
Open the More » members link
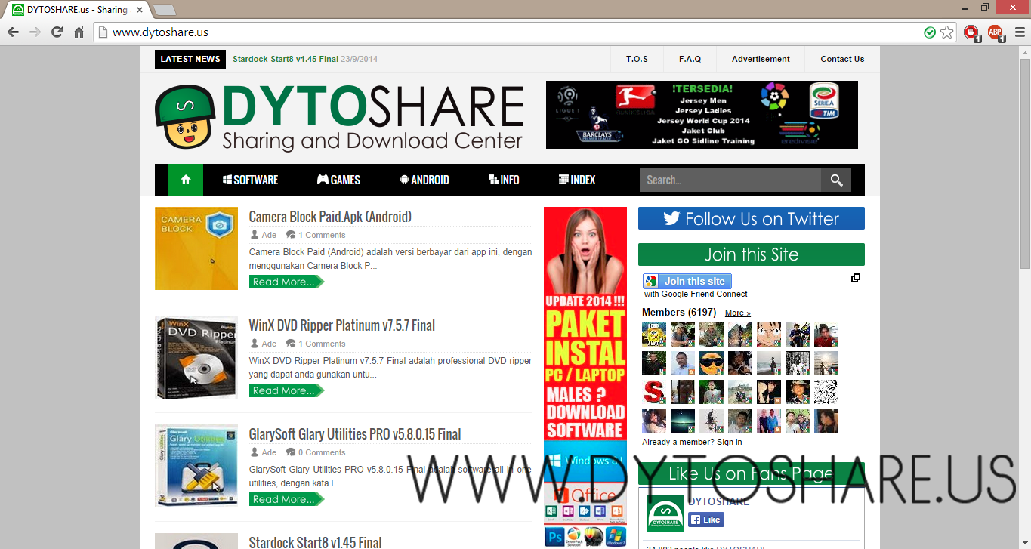click(x=738, y=313)
